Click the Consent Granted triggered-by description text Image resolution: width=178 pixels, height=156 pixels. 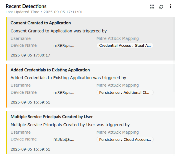pos(60,31)
